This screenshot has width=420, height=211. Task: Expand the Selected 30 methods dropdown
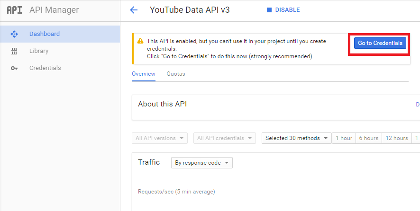click(x=296, y=138)
